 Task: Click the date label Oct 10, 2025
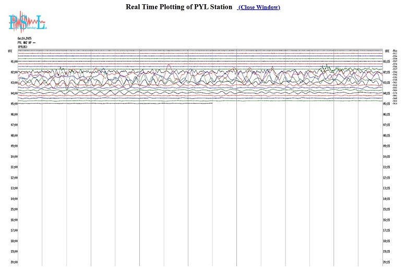[x=25, y=39]
